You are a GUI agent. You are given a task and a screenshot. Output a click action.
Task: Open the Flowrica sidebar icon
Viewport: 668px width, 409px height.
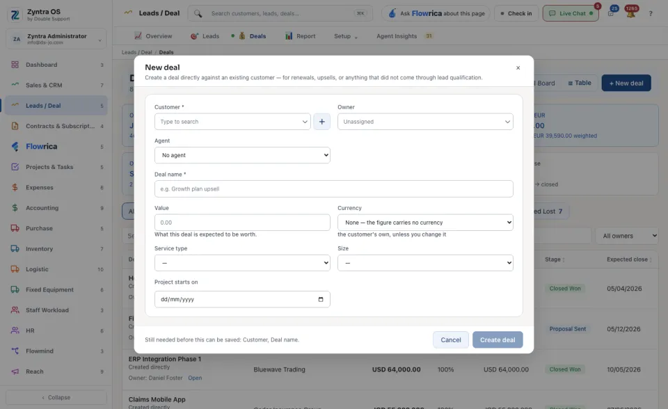click(15, 147)
